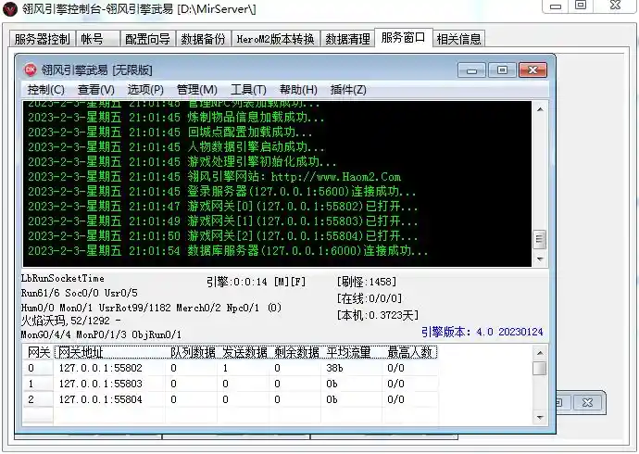Click the 队列数据 column header
Image resolution: width=639 pixels, height=454 pixels.
[193, 352]
